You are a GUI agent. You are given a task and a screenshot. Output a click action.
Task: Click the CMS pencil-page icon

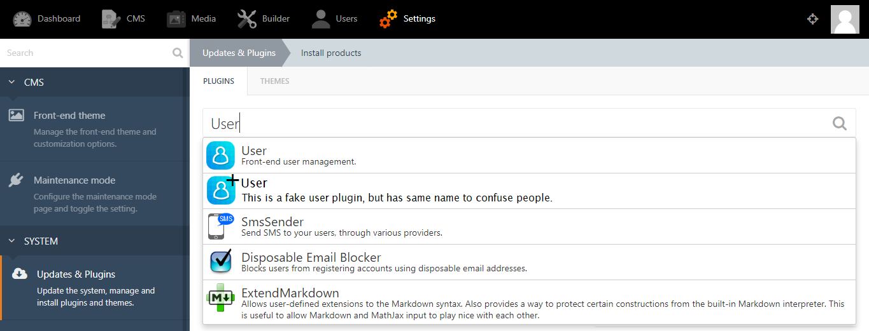(x=111, y=19)
